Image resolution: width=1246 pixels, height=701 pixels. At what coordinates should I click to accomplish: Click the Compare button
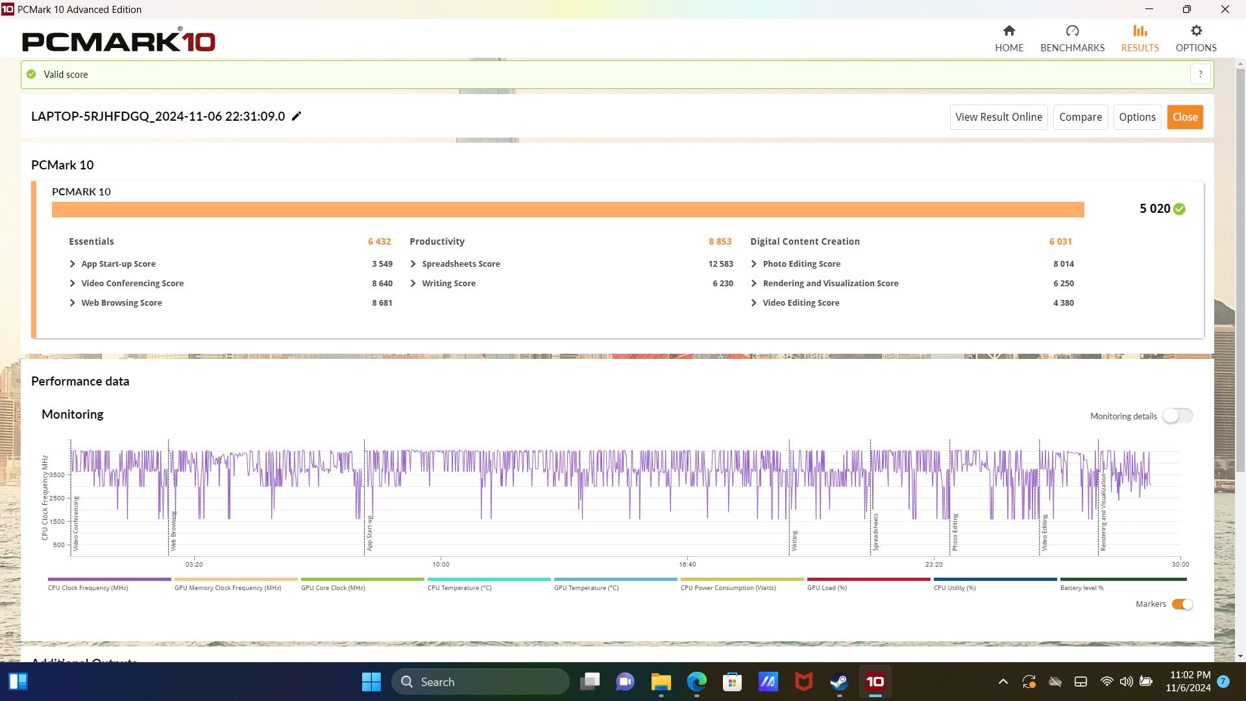pos(1081,116)
